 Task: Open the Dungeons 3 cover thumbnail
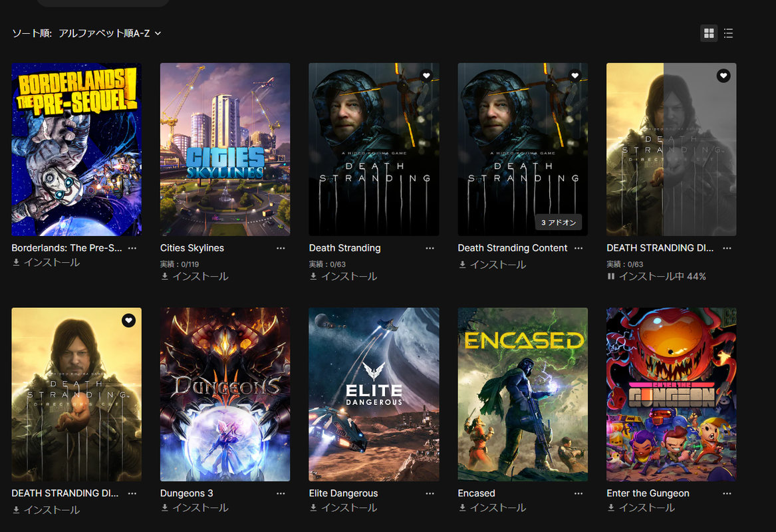tap(225, 394)
